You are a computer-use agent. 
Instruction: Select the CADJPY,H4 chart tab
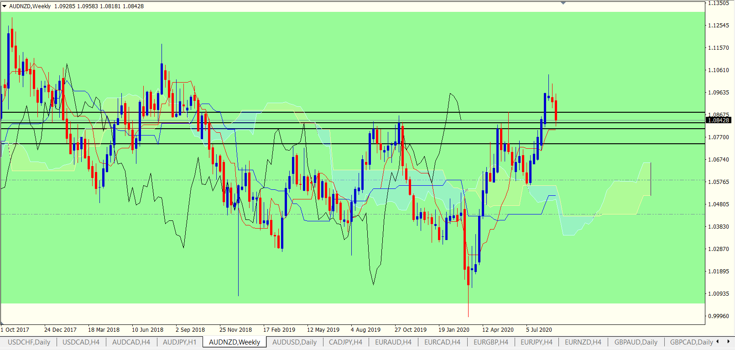click(345, 342)
